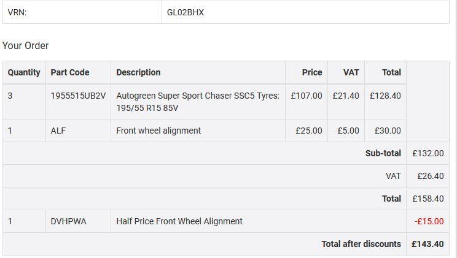This screenshot has width=457, height=258.
Task: Select the Part Code column header
Action: click(70, 72)
